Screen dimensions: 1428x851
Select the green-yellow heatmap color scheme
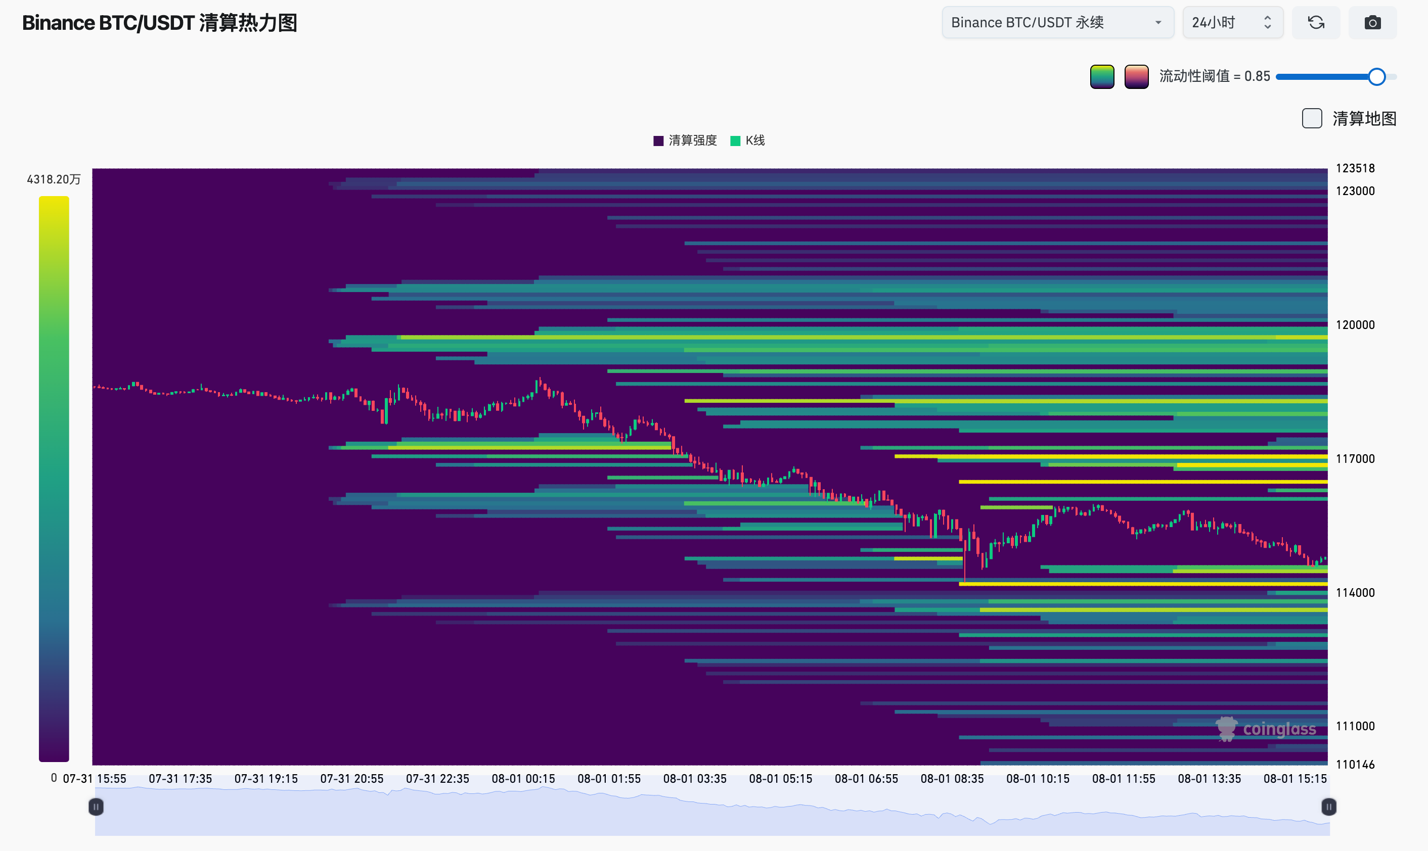1101,77
